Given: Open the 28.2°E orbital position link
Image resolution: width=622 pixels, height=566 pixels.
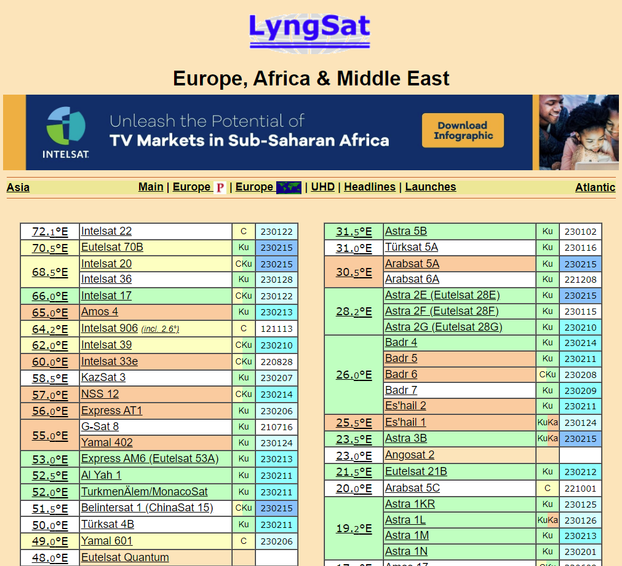Looking at the screenshot, I should point(354,312).
